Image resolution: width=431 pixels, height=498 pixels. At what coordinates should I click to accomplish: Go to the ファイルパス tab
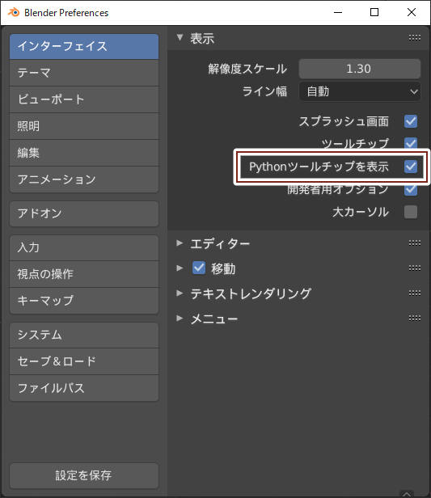pos(84,388)
